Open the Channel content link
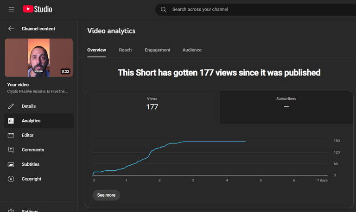 point(38,29)
